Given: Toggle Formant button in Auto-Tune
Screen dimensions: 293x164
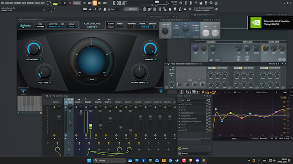Looking at the screenshot, I should [111, 27].
